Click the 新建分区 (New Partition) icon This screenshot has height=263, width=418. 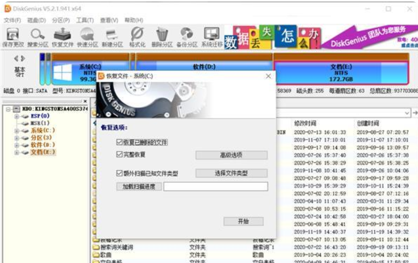click(x=112, y=37)
